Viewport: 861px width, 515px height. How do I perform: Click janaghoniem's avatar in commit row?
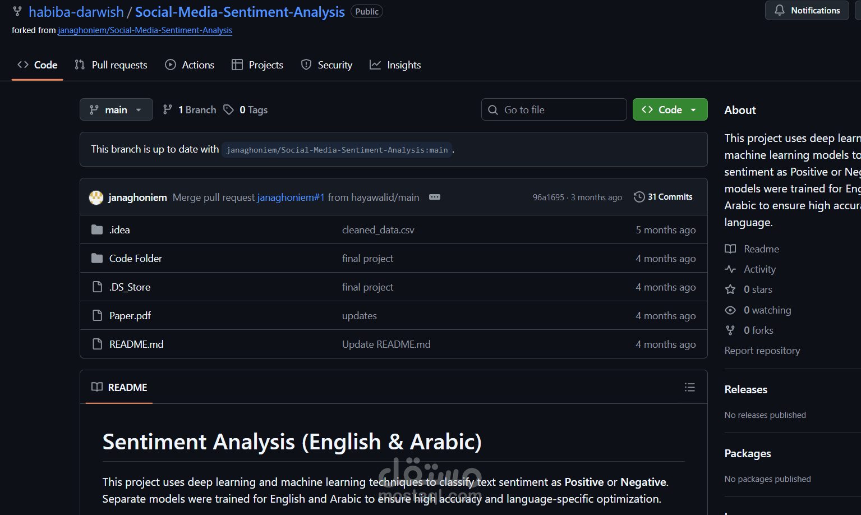tap(96, 197)
